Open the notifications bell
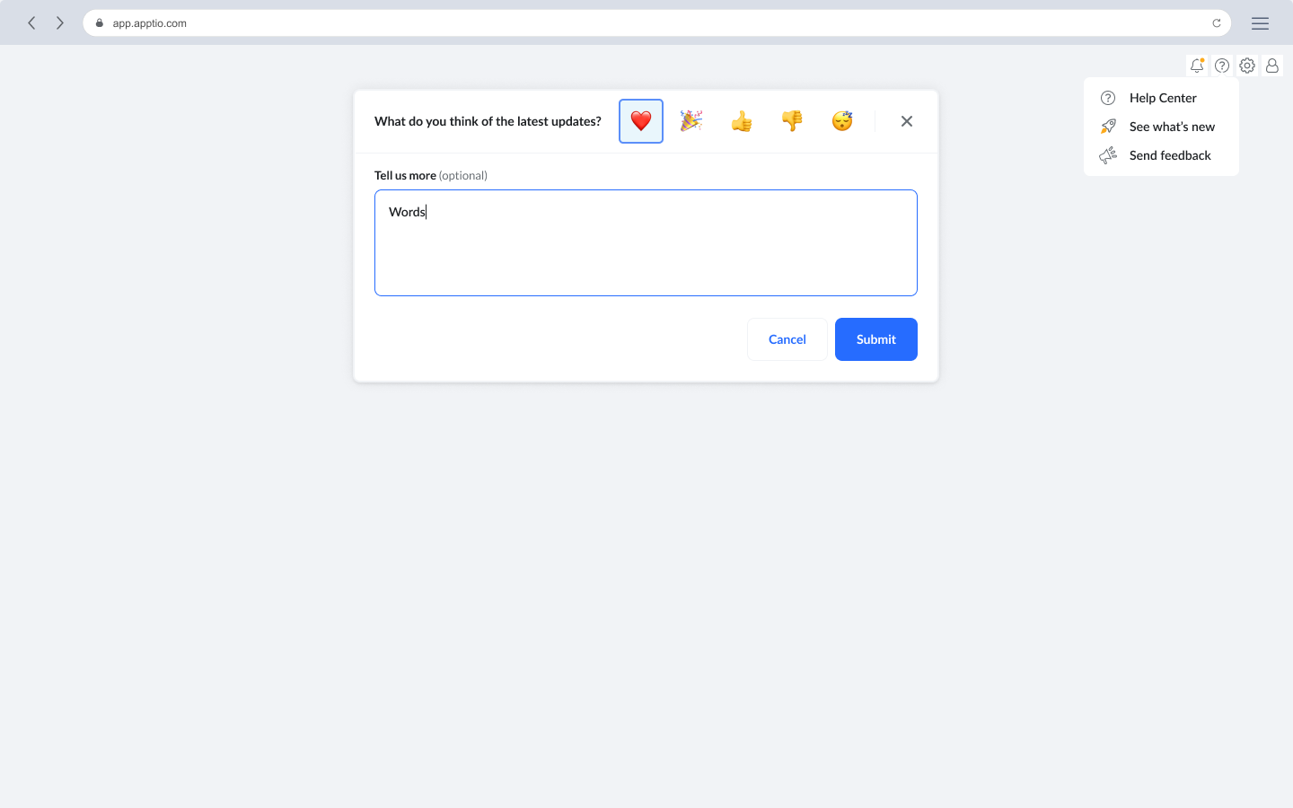The height and width of the screenshot is (808, 1293). tap(1197, 66)
